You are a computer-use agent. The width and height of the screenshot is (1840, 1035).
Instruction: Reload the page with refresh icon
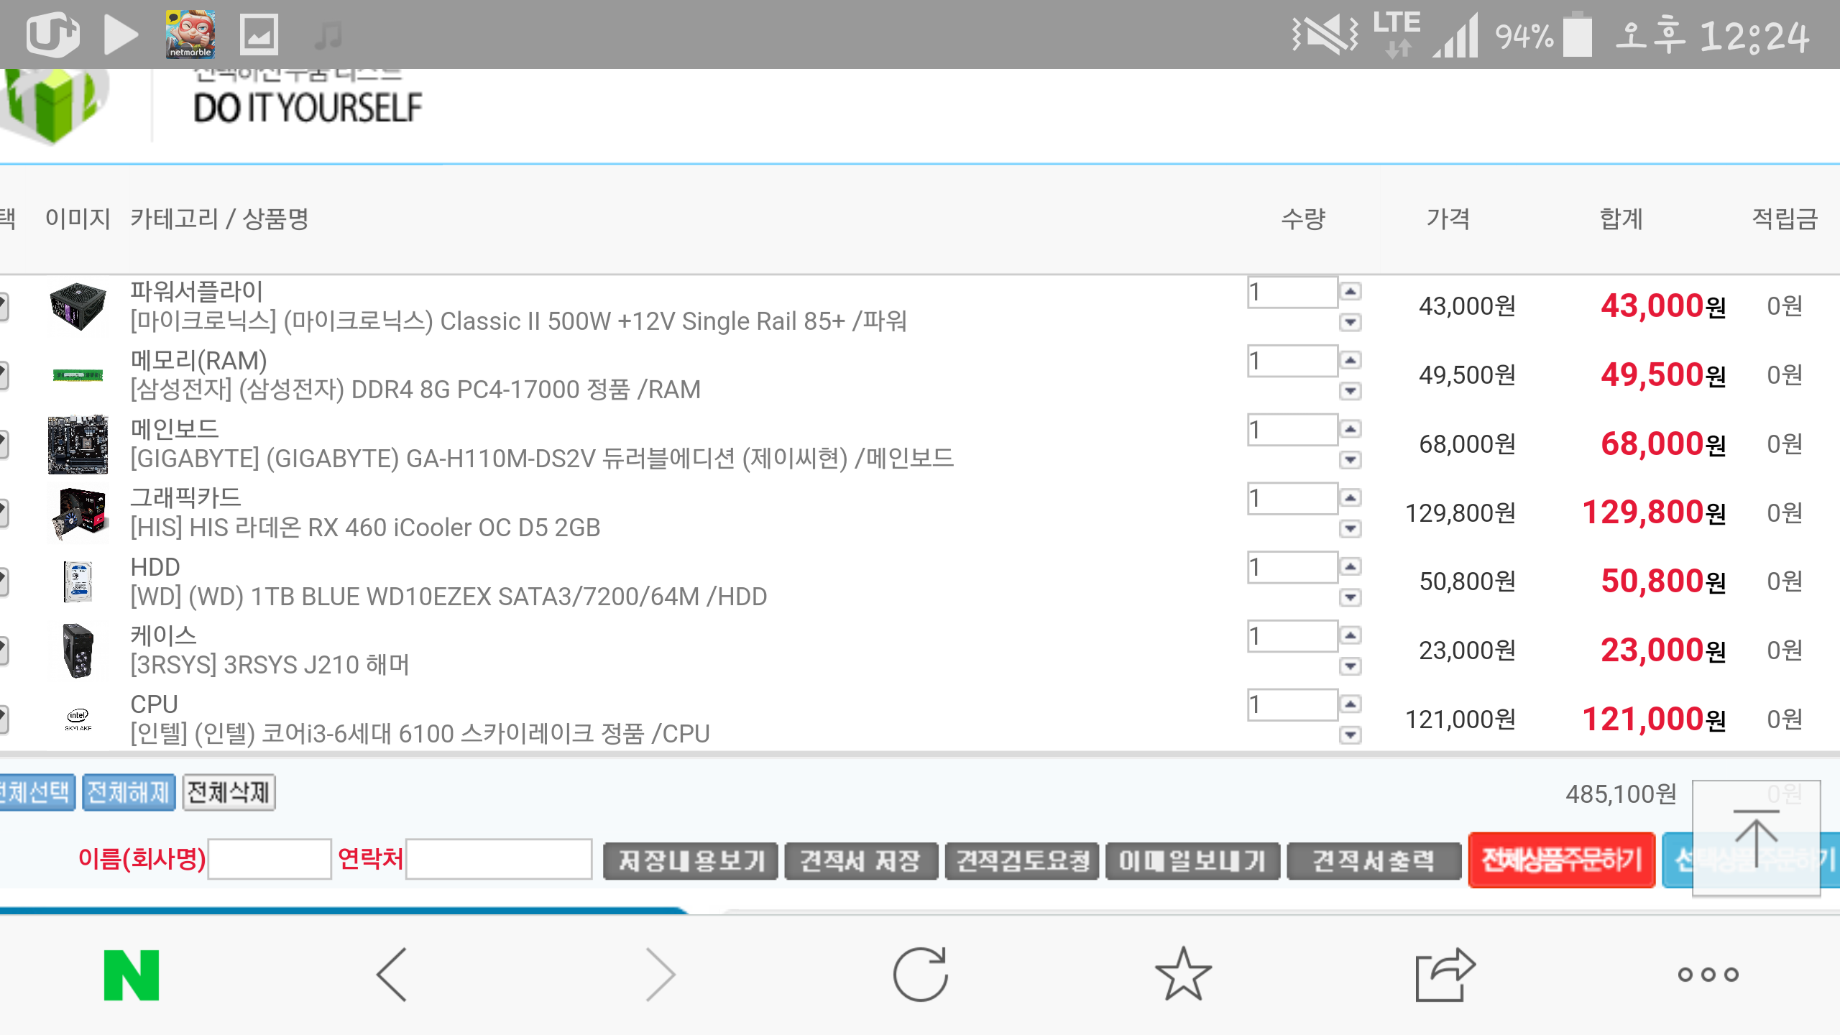coord(920,975)
